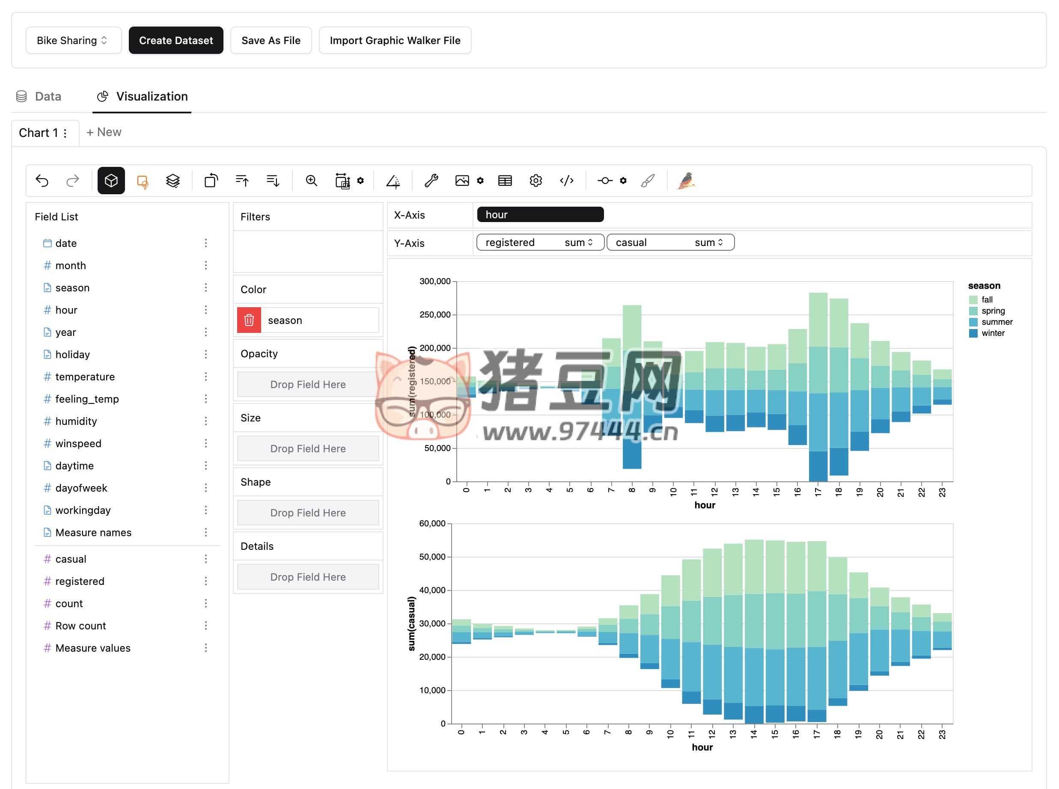Add a new chart tab
Viewport: 1059px width, 789px height.
104,132
